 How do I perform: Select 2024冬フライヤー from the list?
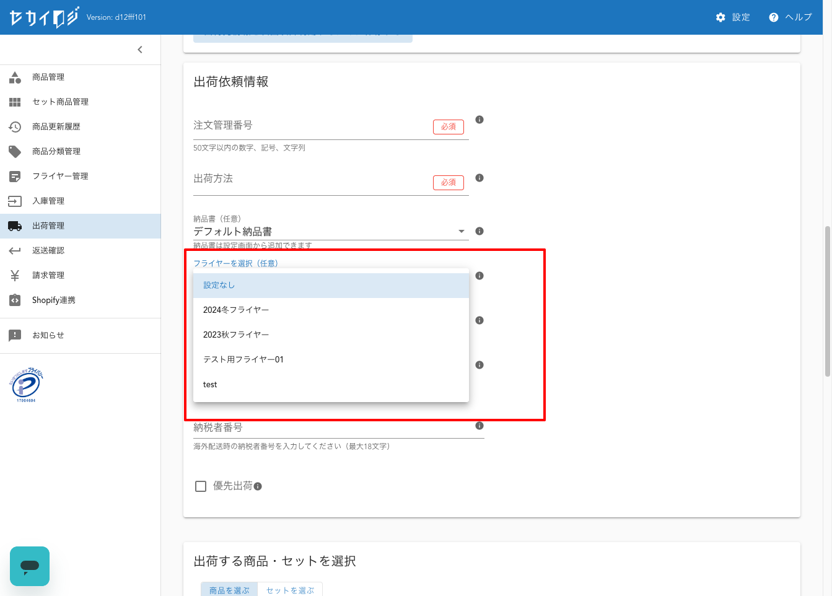tap(236, 310)
